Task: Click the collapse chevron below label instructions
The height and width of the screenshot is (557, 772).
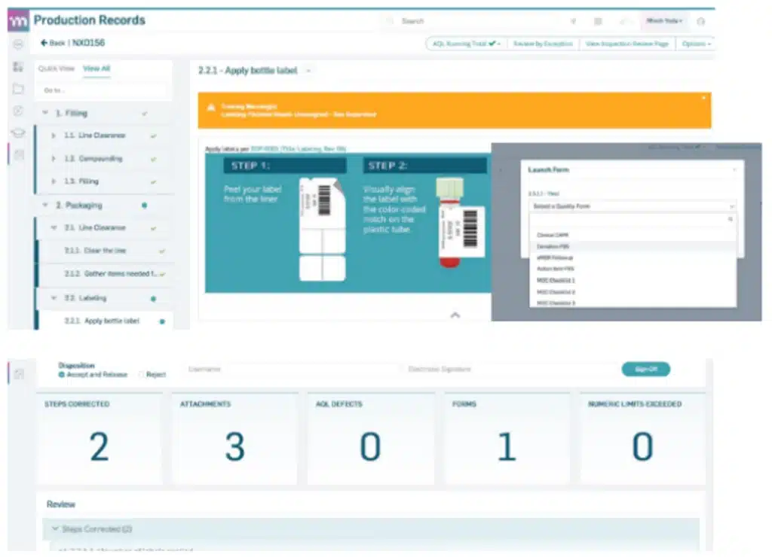Action: coord(455,315)
